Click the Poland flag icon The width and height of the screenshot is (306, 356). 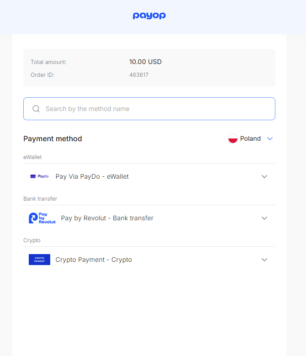click(x=233, y=138)
